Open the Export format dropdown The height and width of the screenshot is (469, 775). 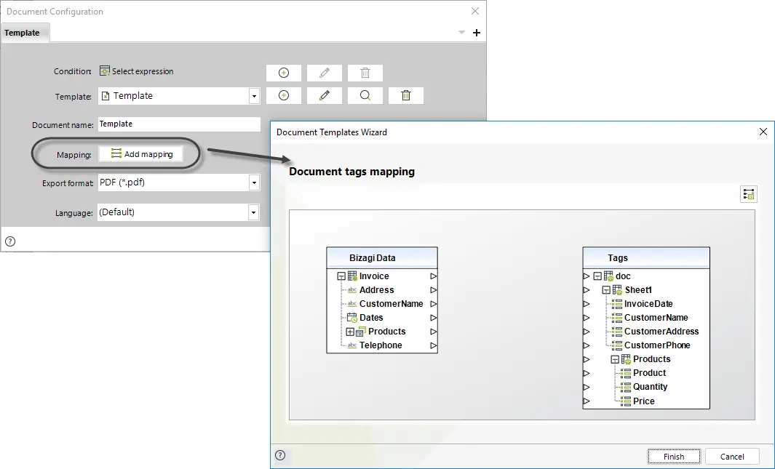tap(254, 183)
